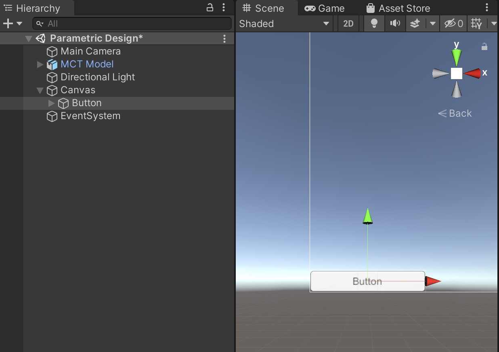Select Button in the Hierarchy

[x=86, y=103]
